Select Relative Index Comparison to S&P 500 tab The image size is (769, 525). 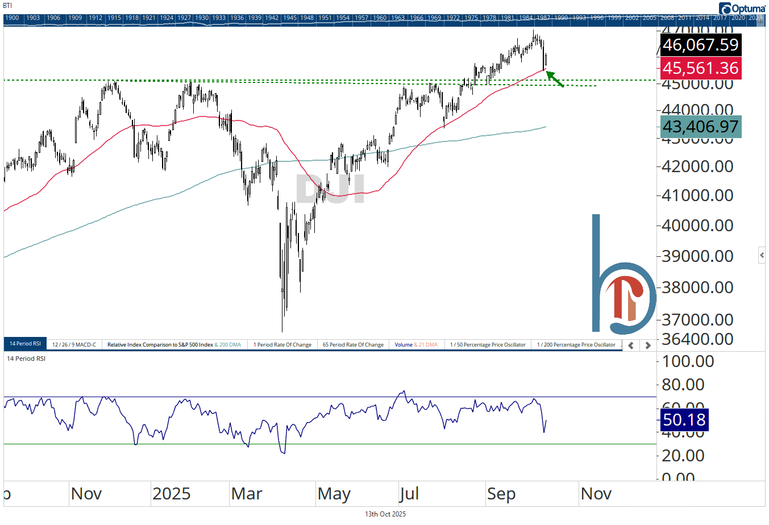(174, 345)
